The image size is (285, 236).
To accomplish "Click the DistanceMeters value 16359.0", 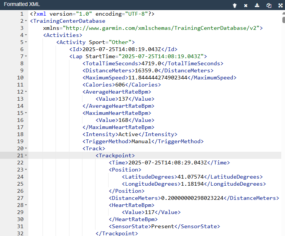I will click(146, 70).
